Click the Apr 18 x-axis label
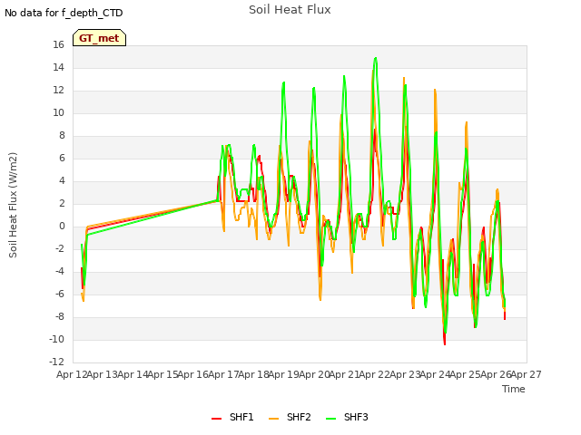Image resolution: width=581 pixels, height=435 pixels. coord(253,374)
